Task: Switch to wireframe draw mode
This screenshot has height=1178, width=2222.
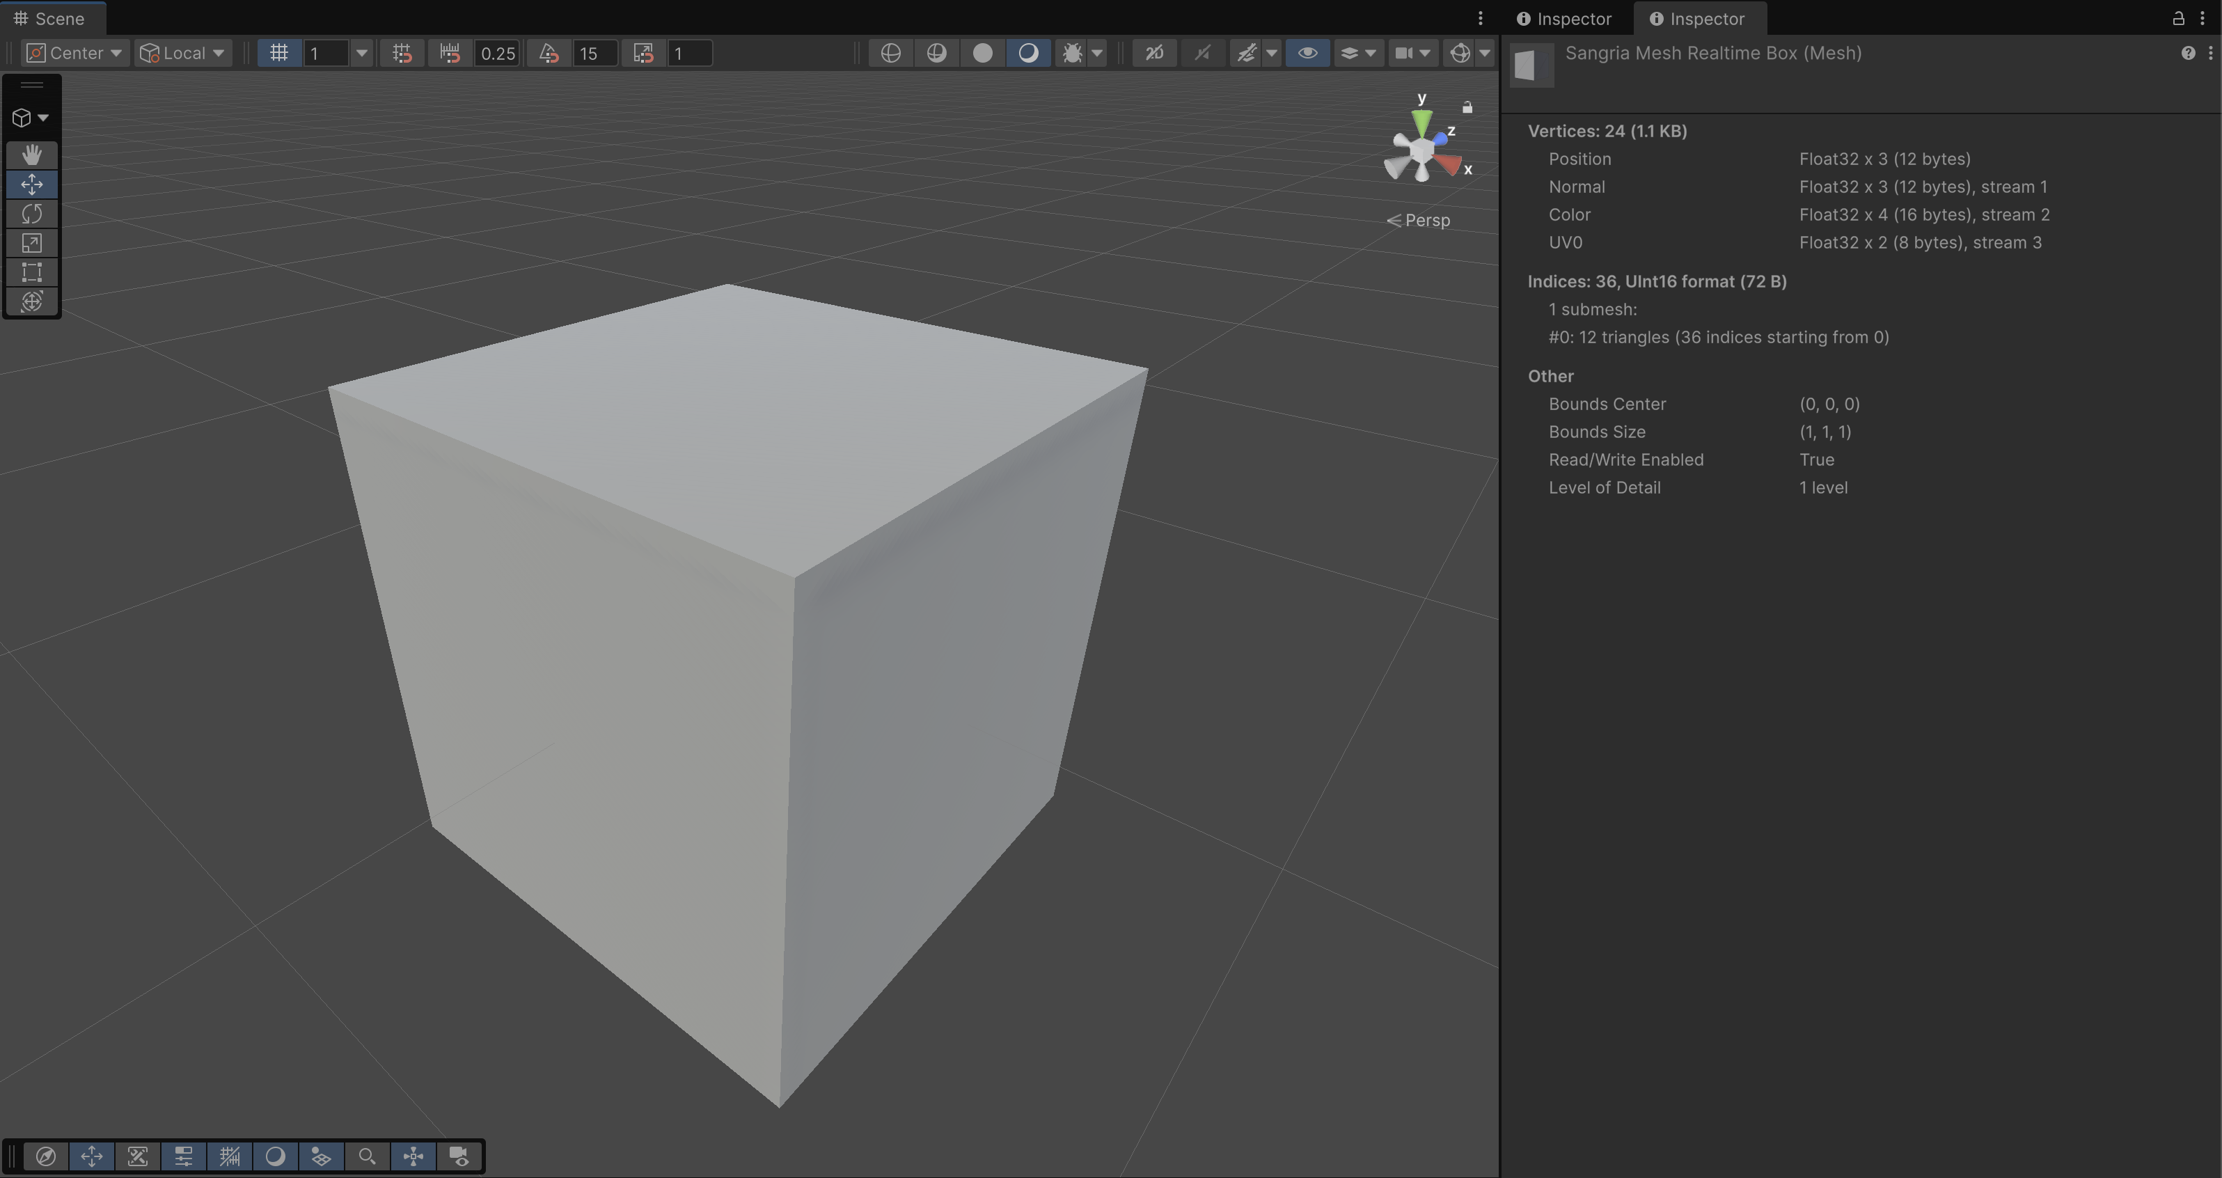Action: (891, 54)
